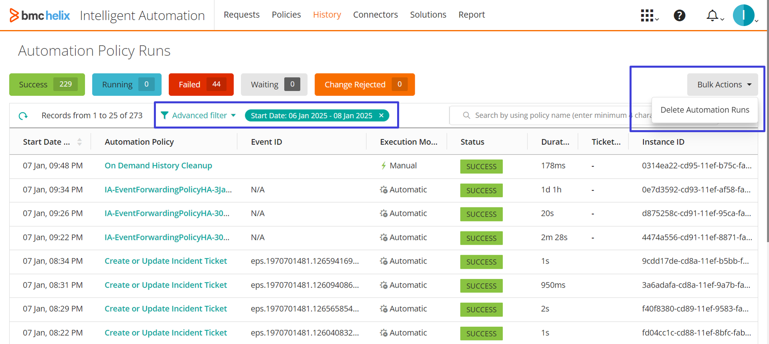Screen dimensions: 769x344
Task: Click the Duration column header
Action: pyautogui.click(x=555, y=142)
